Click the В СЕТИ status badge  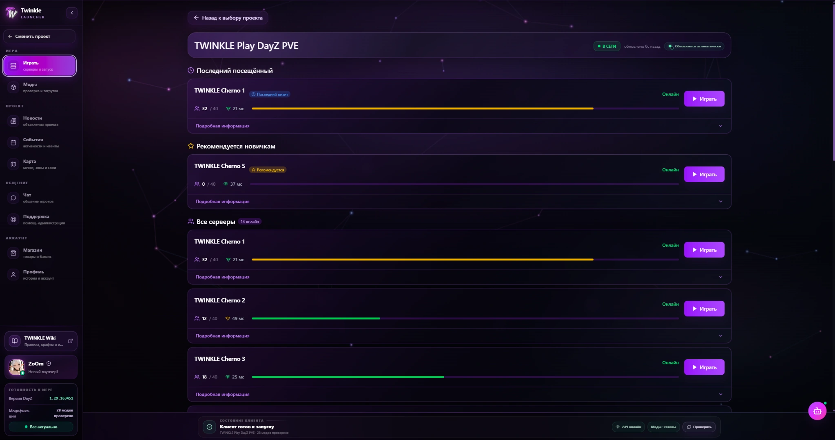pos(607,46)
